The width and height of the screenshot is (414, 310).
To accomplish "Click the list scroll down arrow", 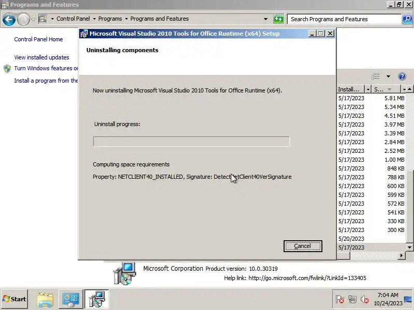I will pyautogui.click(x=410, y=247).
